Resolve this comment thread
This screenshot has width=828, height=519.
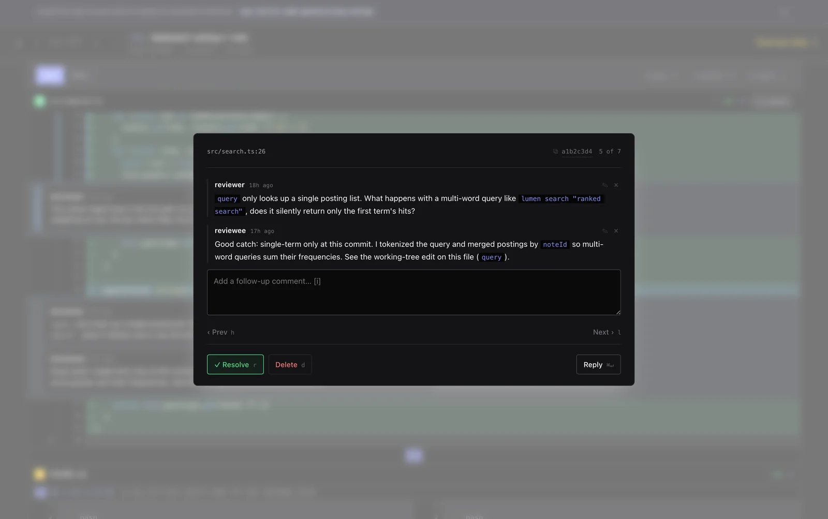pyautogui.click(x=235, y=364)
